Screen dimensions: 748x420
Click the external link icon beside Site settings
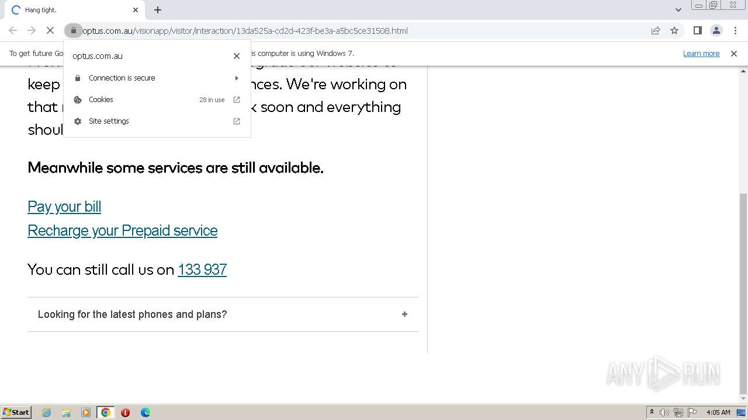237,121
